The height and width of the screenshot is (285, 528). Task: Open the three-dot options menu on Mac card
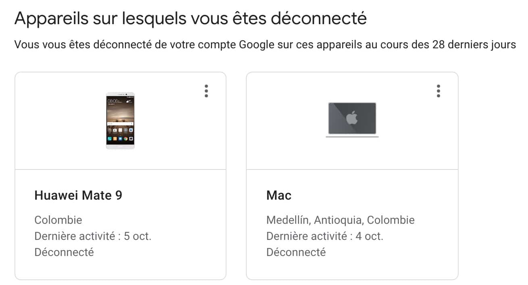[x=438, y=91]
